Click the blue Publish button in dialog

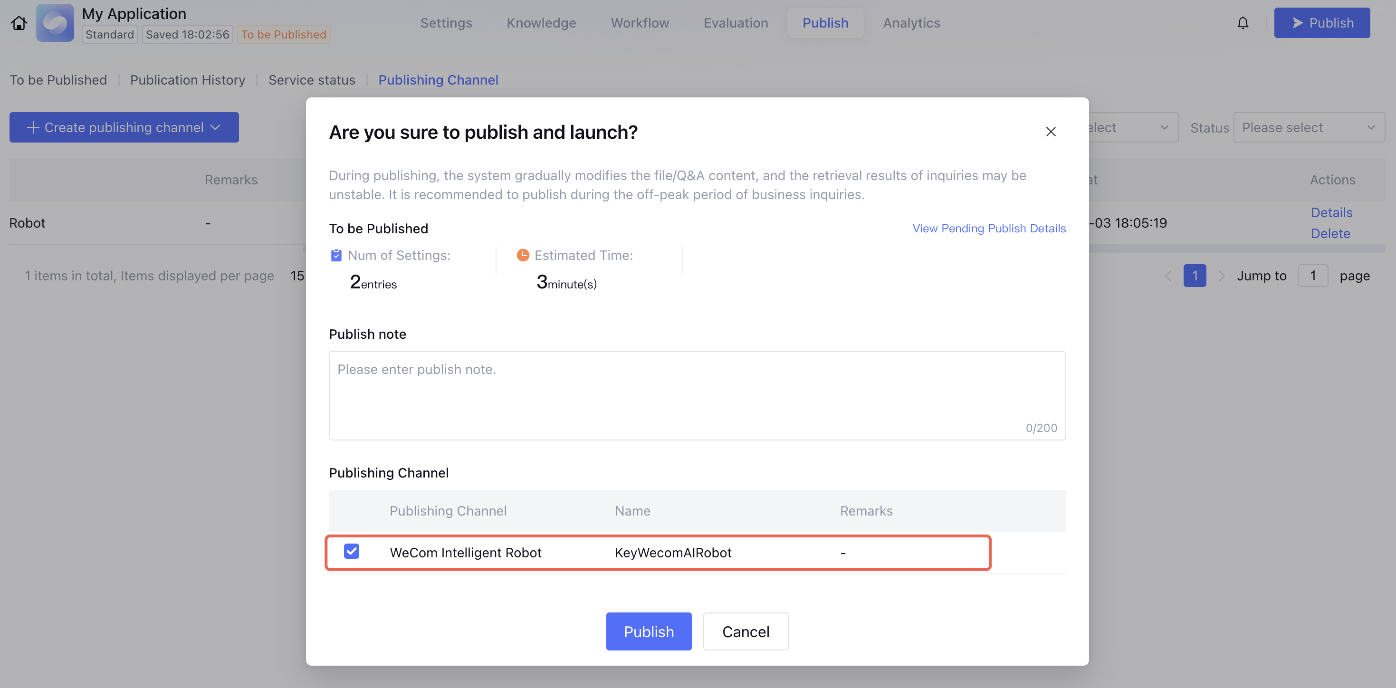(x=648, y=631)
